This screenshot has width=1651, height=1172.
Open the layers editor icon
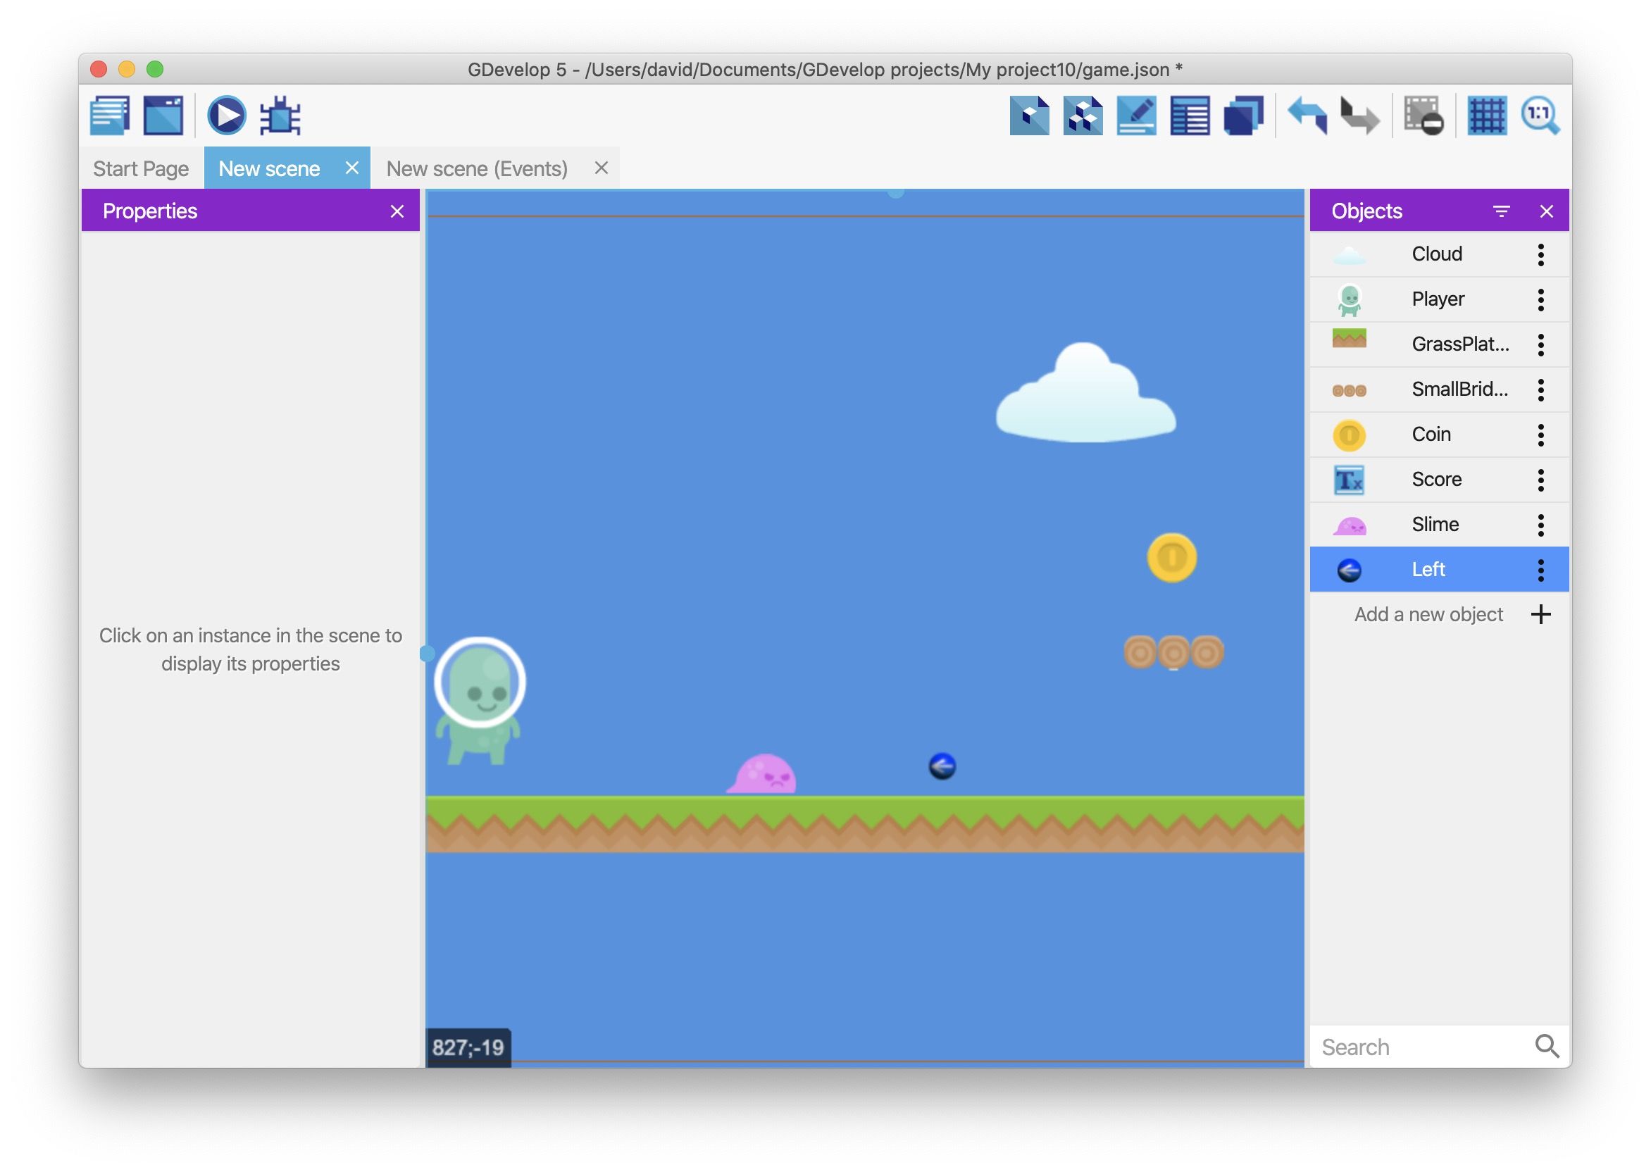click(x=1242, y=116)
